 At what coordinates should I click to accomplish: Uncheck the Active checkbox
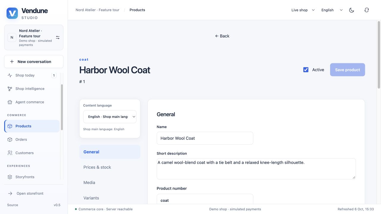[306, 70]
